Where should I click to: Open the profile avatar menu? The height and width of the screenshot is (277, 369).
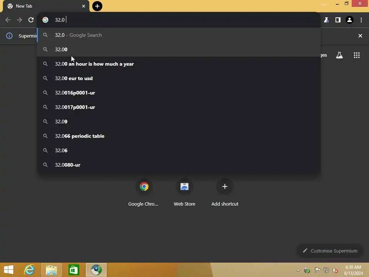(x=350, y=20)
